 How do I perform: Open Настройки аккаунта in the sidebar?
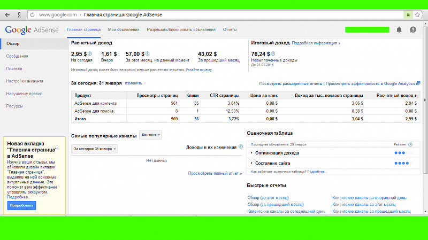coord(25,81)
